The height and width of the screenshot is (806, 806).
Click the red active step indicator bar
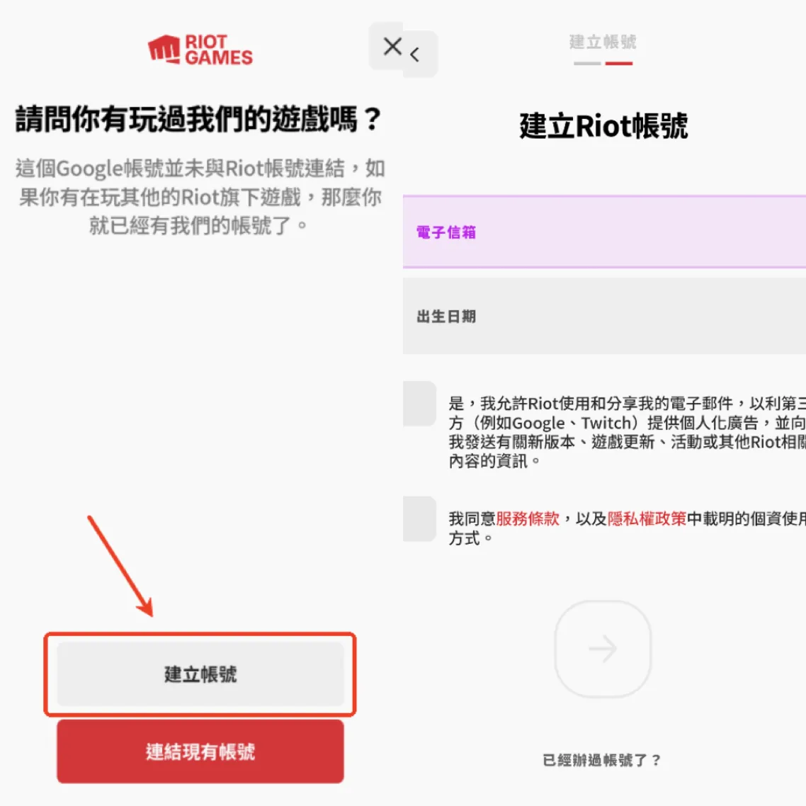click(619, 64)
